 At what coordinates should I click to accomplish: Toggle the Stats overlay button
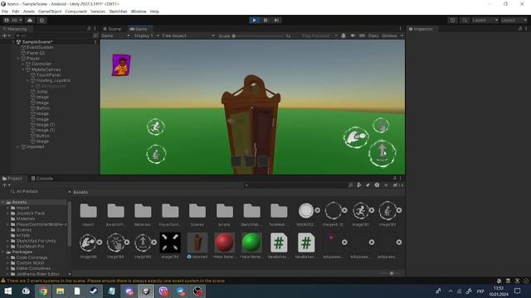pos(373,36)
